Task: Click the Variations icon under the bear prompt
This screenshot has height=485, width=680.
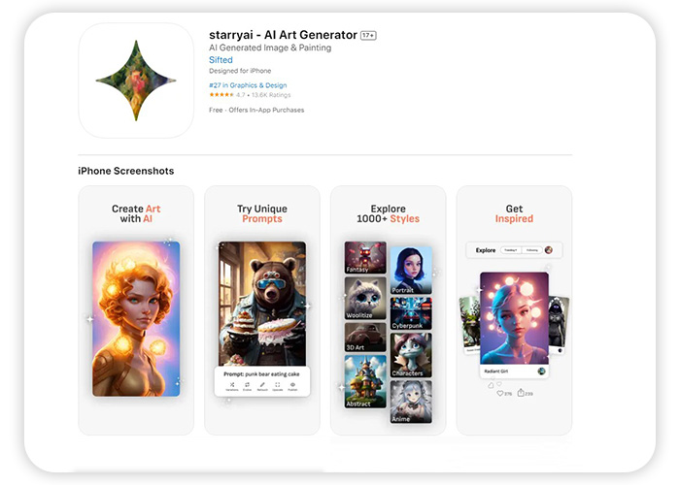Action: pos(232,386)
